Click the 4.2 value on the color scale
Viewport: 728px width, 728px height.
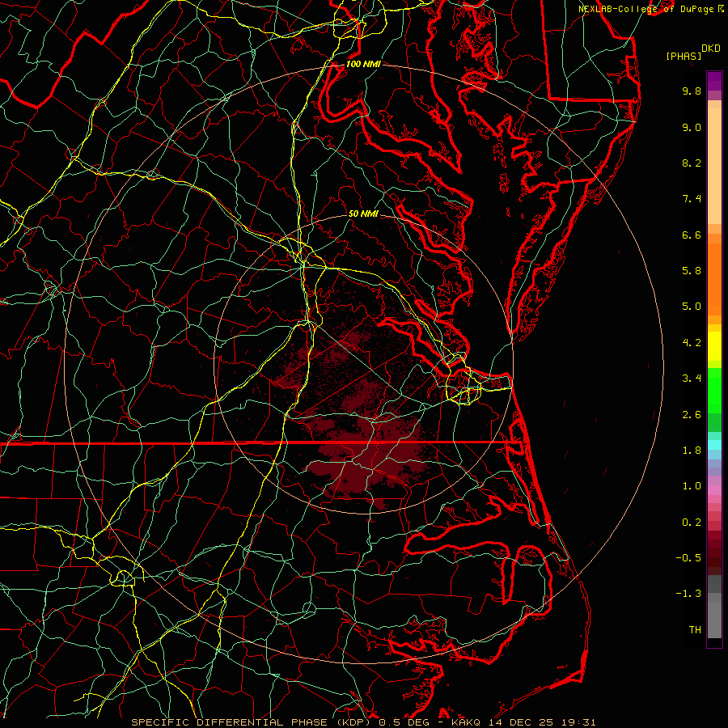pos(692,343)
